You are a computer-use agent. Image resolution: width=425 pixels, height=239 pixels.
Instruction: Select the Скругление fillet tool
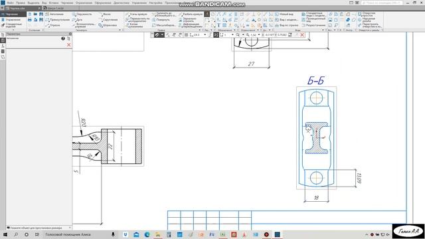pyautogui.click(x=108, y=20)
